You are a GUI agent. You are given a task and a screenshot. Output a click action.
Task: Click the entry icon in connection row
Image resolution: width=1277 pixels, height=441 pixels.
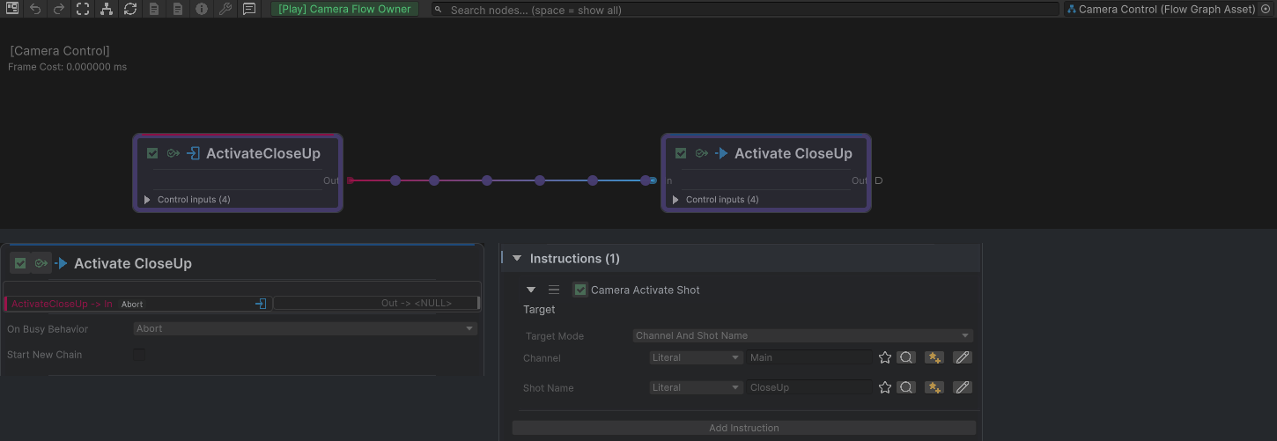click(x=261, y=304)
